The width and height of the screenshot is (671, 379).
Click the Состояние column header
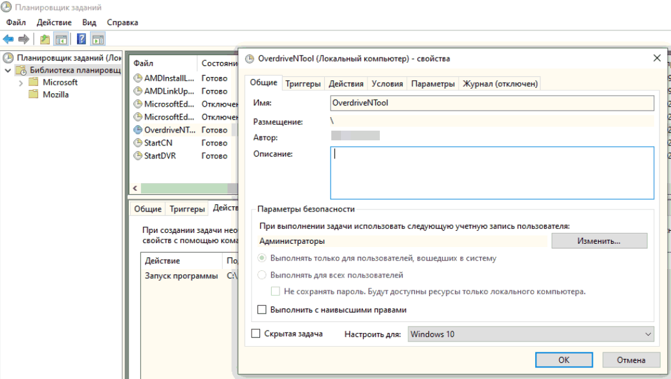click(218, 63)
